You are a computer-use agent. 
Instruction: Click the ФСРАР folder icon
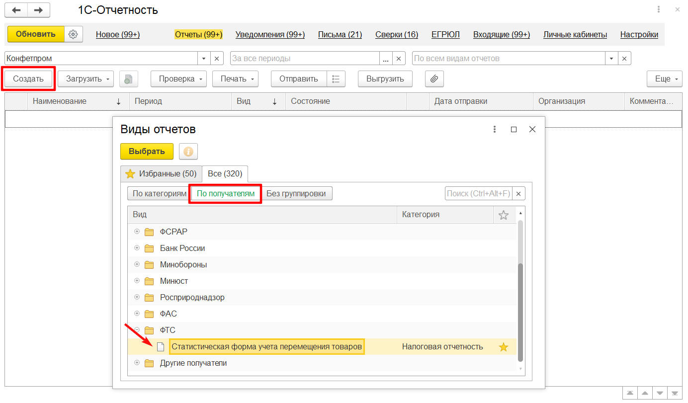(x=149, y=232)
